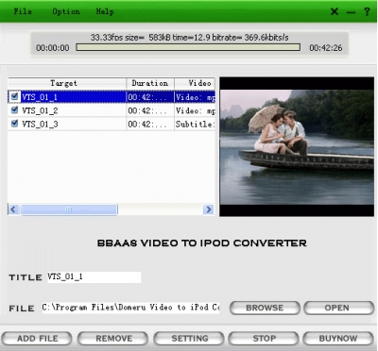Open the Option menu
The width and height of the screenshot is (378, 351).
point(66,11)
